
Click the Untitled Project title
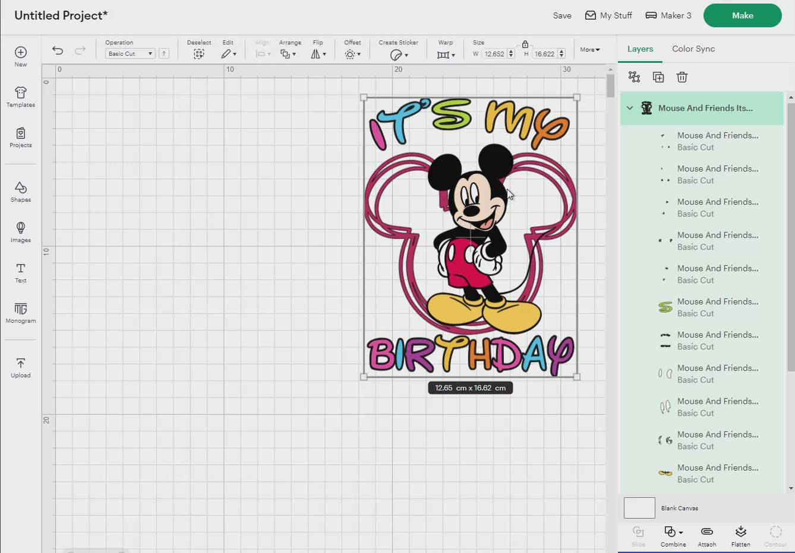click(x=61, y=15)
